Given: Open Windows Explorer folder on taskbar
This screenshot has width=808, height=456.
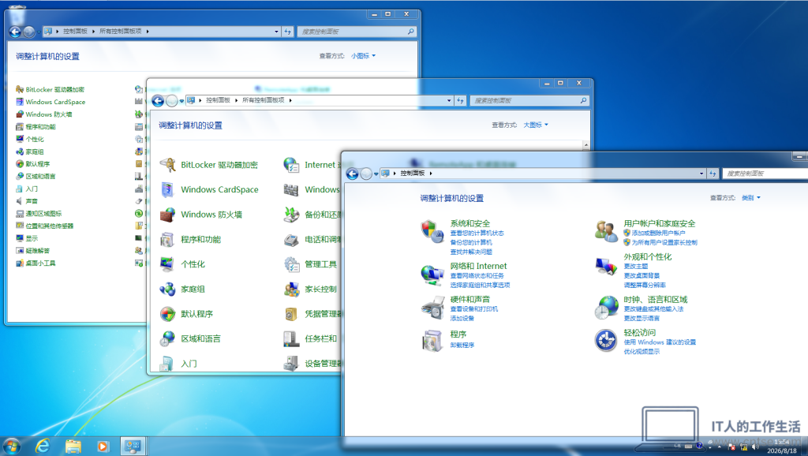Looking at the screenshot, I should pos(73,446).
